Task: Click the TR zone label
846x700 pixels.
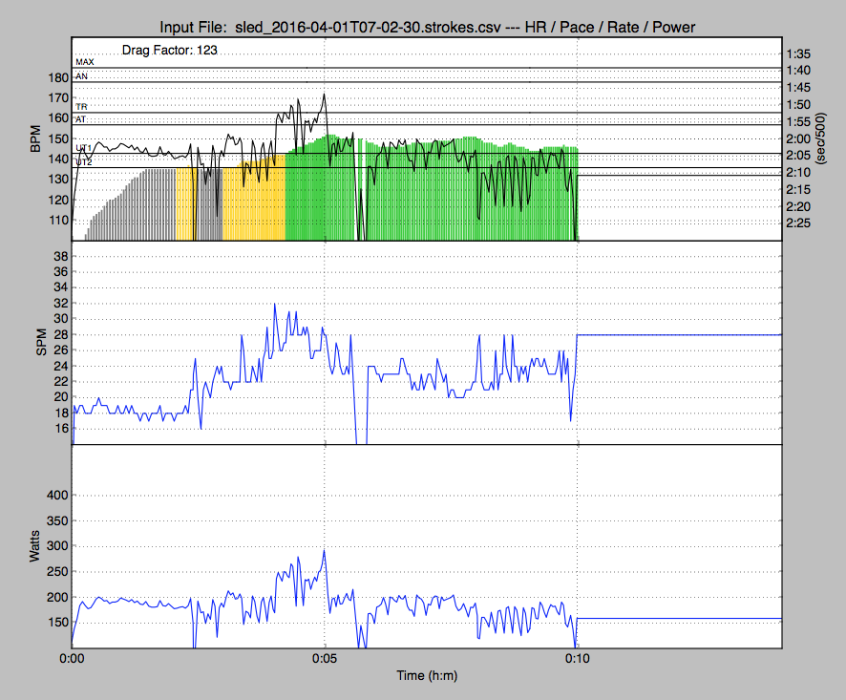Action: (x=81, y=108)
